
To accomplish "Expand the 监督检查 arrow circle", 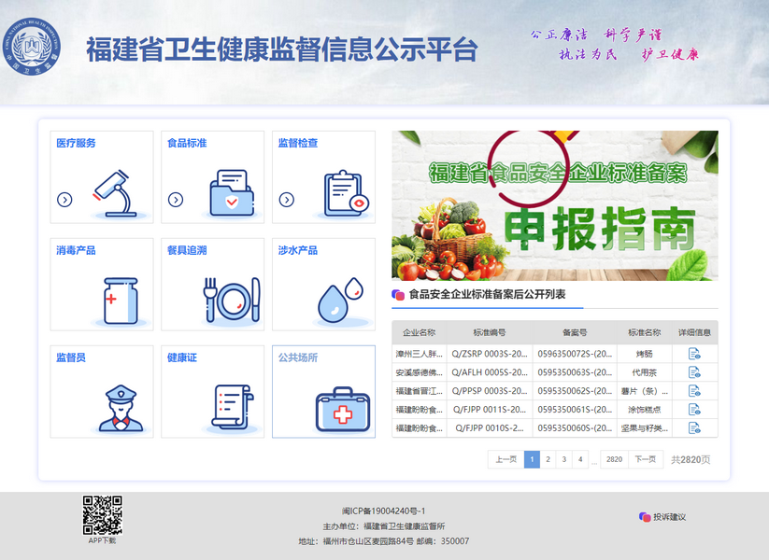I will tap(287, 199).
